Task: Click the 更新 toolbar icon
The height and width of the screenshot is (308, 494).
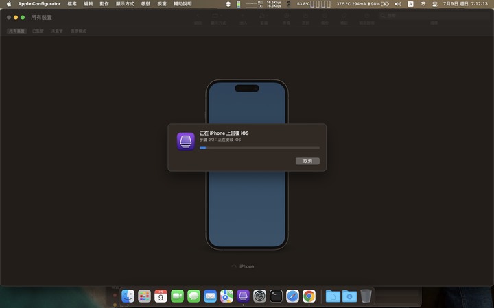Action: [x=305, y=16]
